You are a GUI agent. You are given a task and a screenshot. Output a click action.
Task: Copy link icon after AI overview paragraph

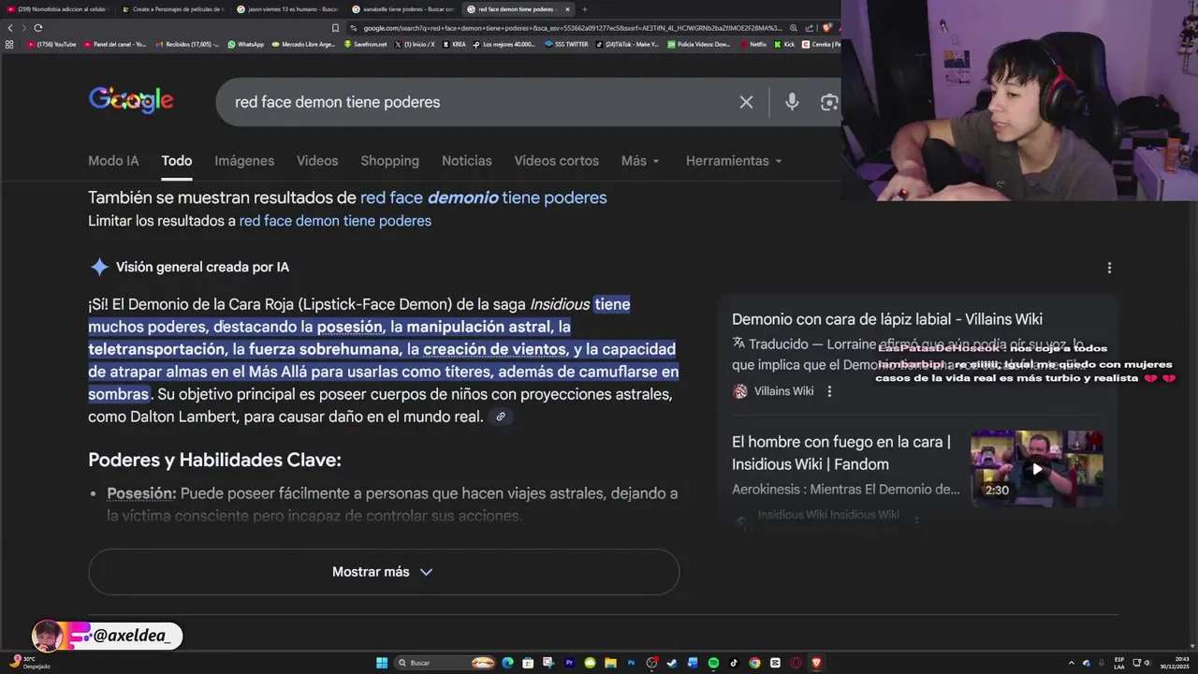[501, 417]
